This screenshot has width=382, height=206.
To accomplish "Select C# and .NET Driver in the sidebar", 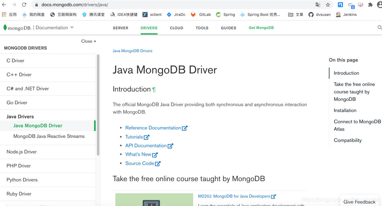I will tap(48, 89).
